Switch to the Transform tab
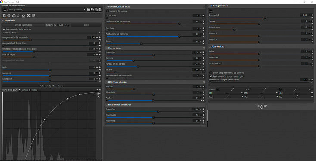 (x=24, y=16)
